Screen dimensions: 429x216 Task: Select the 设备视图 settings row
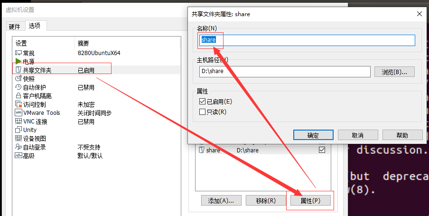pos(97,139)
